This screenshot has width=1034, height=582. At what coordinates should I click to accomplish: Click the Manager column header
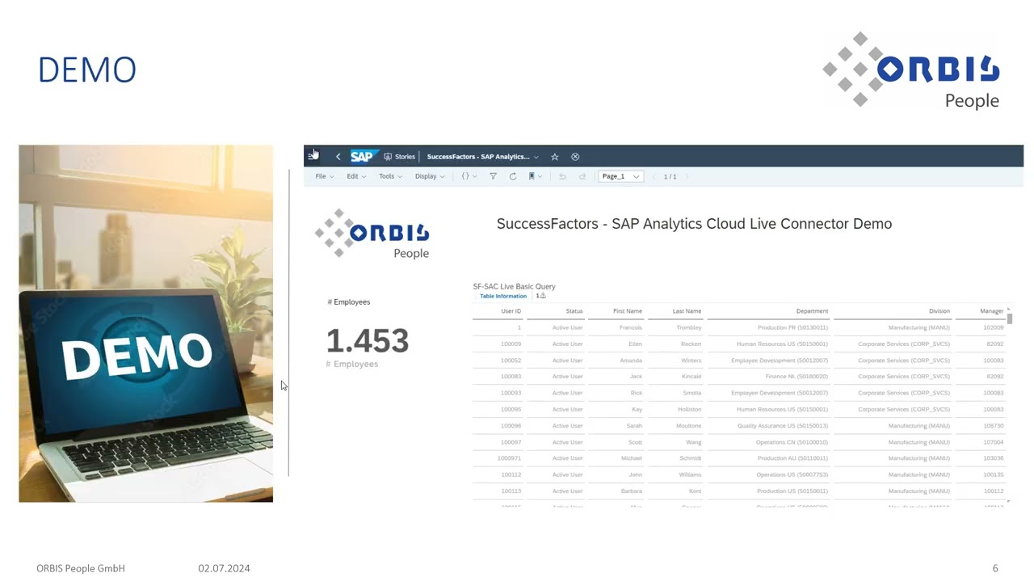tap(991, 311)
